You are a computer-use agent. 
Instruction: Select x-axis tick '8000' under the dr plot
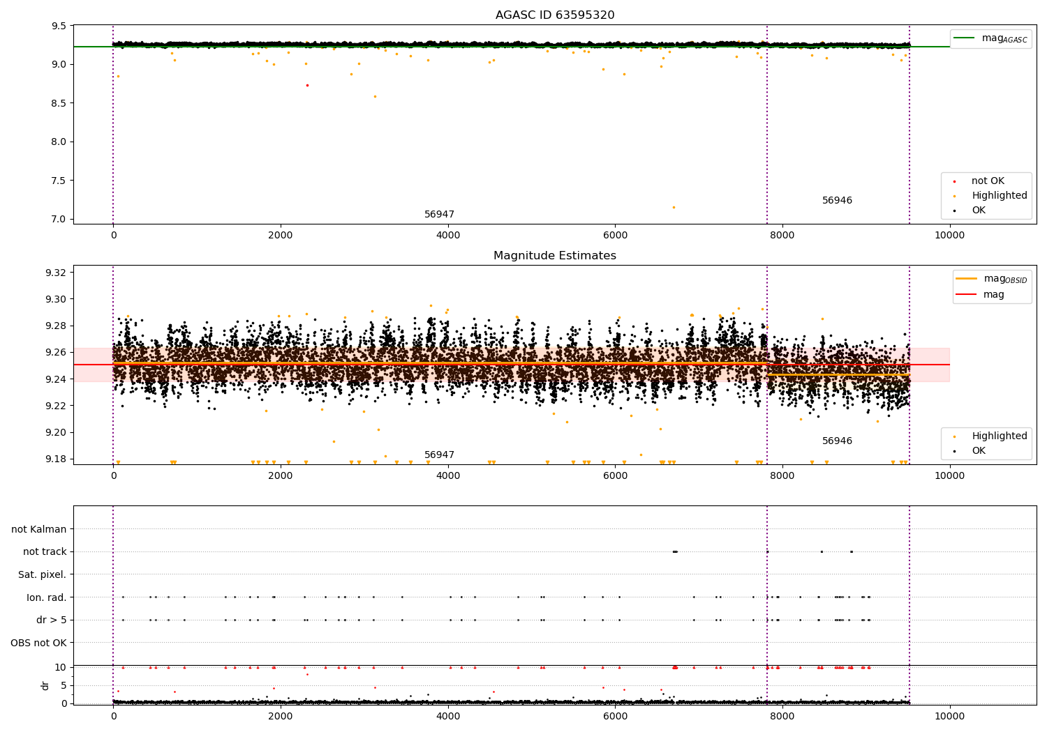(x=782, y=717)
